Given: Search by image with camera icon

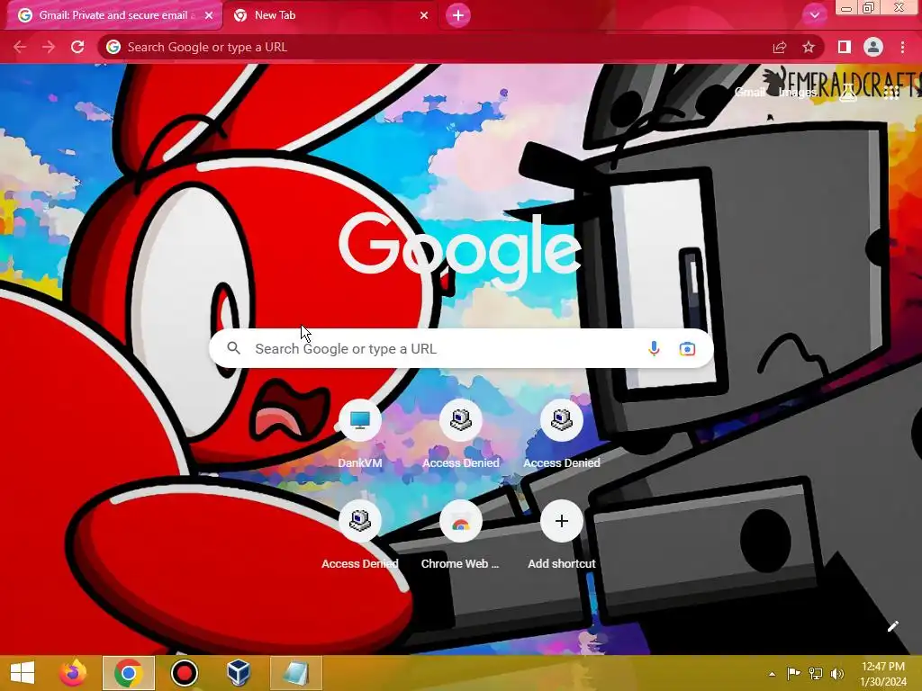Looking at the screenshot, I should (x=687, y=348).
